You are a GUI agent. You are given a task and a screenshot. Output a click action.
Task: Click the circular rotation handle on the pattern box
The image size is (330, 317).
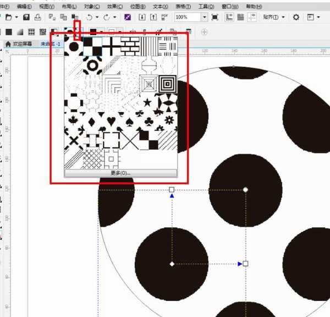(x=245, y=189)
